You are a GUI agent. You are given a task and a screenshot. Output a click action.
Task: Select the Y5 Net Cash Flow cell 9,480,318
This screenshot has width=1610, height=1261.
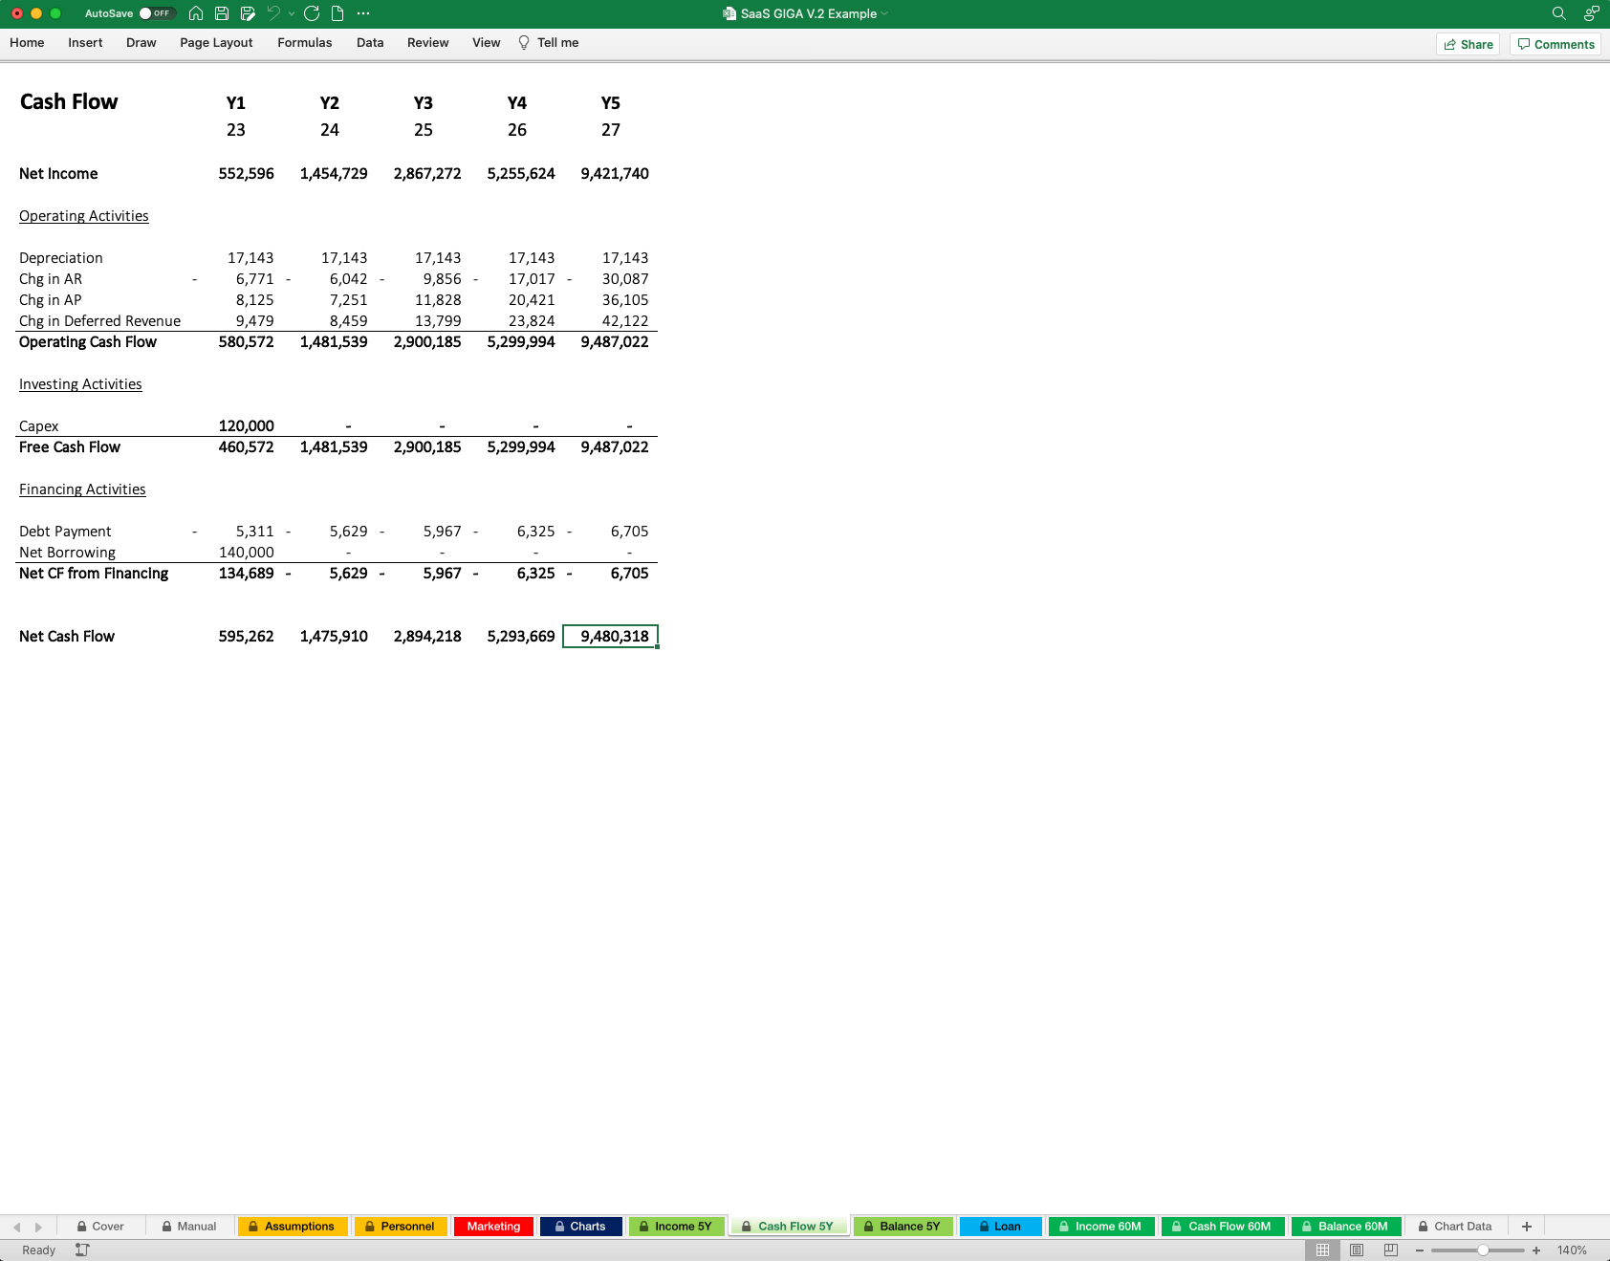pyautogui.click(x=610, y=637)
